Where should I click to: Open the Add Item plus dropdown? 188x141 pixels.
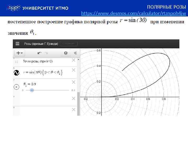coord(20,53)
